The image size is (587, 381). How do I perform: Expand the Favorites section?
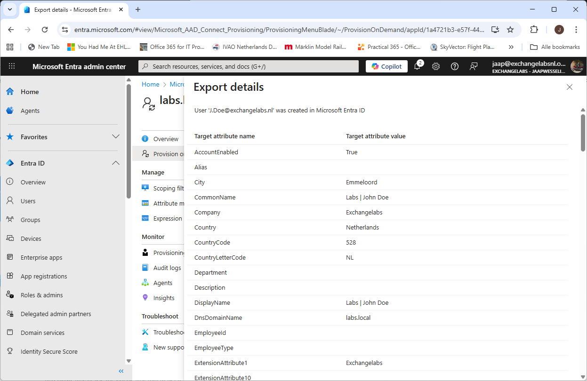[115, 137]
